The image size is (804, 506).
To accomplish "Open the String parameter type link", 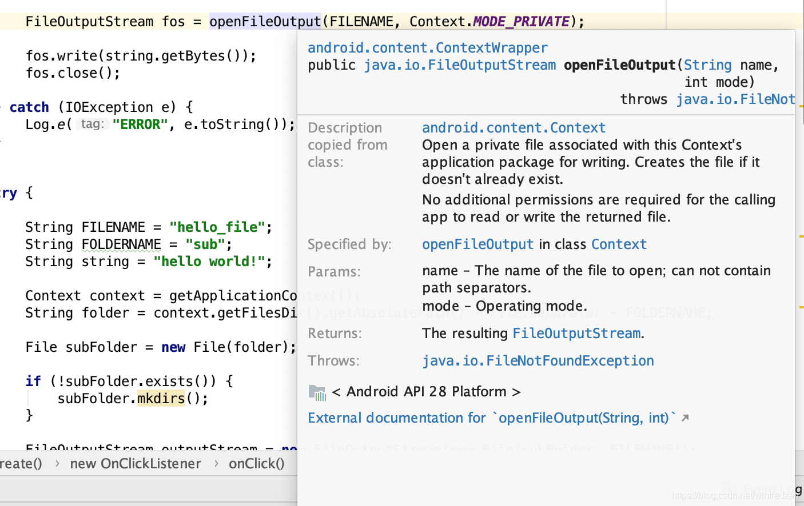I will pyautogui.click(x=707, y=65).
